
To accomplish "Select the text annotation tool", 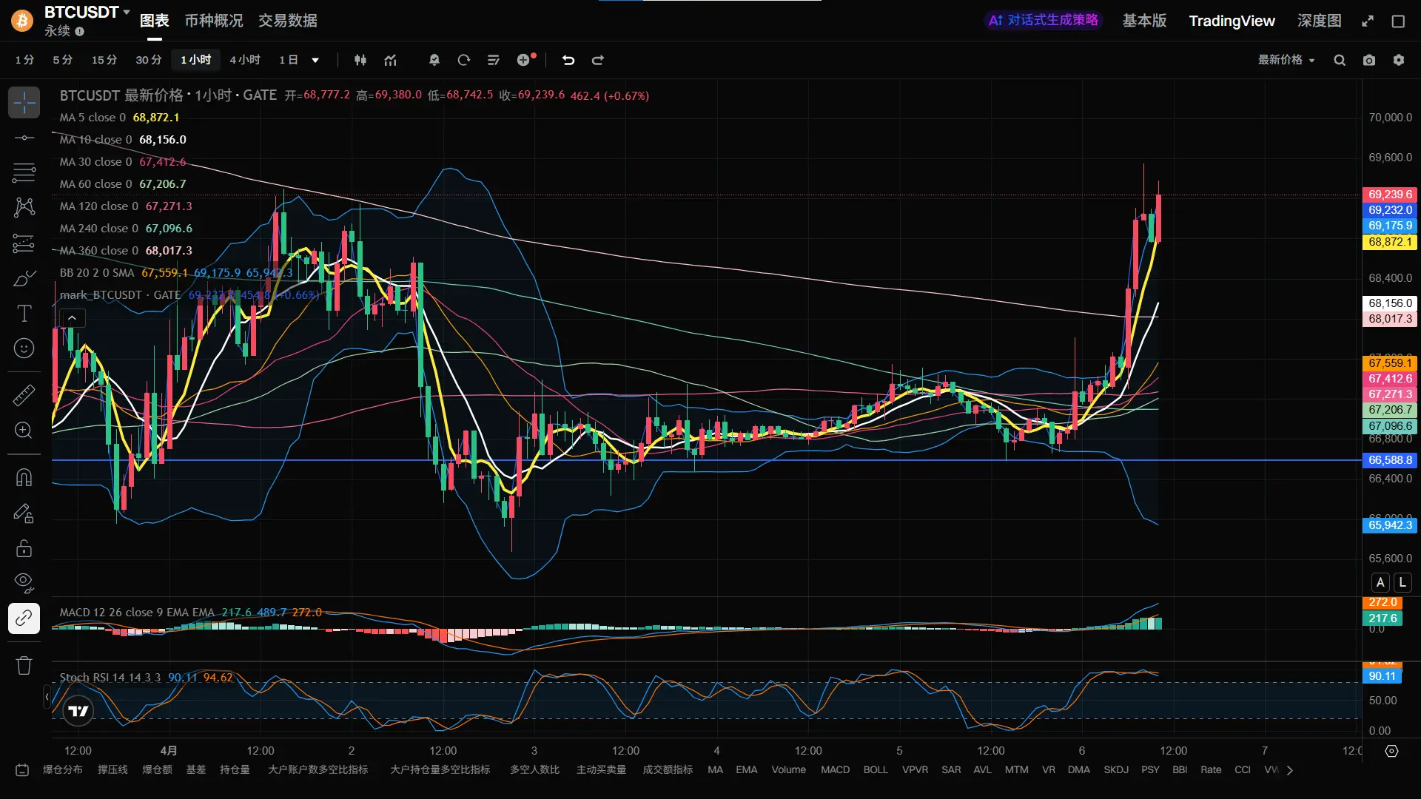I will 24,314.
